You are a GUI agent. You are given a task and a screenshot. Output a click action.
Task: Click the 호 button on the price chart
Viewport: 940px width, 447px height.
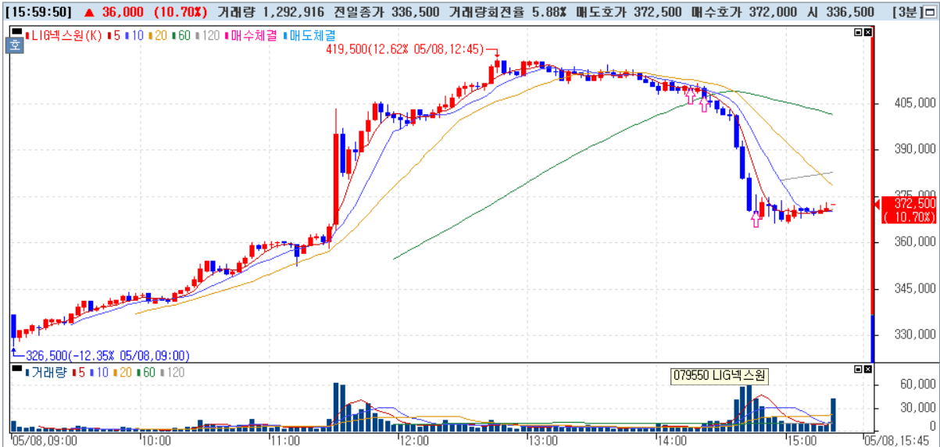(16, 45)
